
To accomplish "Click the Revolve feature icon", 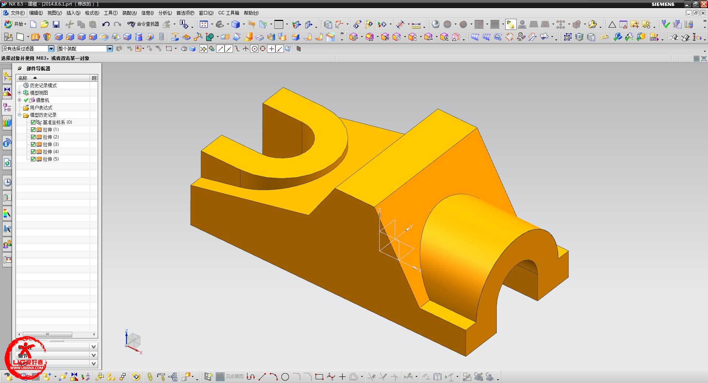I will [47, 37].
